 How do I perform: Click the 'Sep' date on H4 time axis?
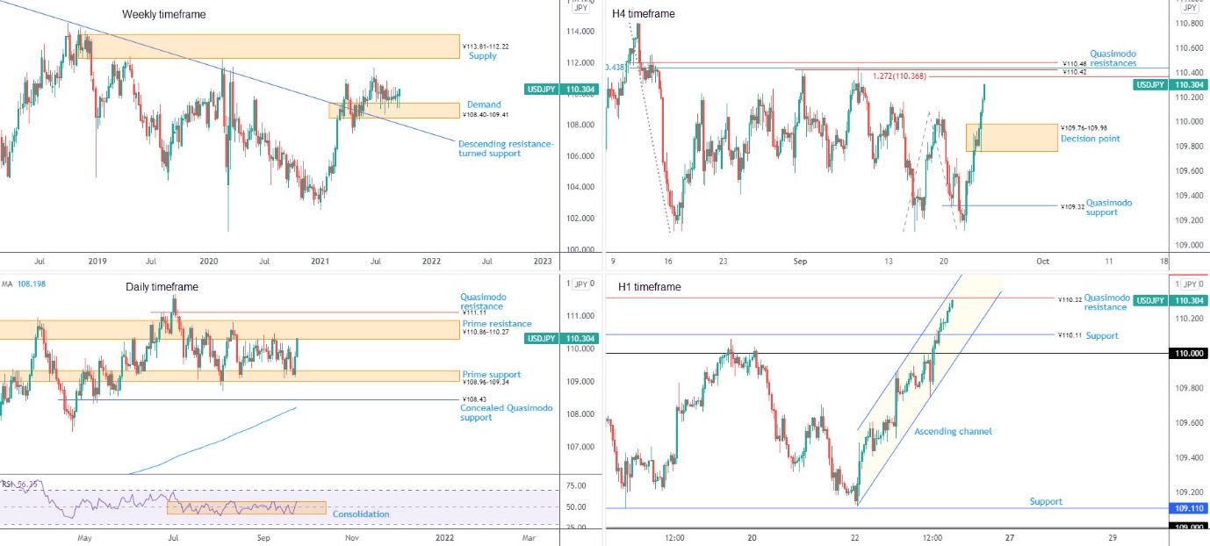pyautogui.click(x=800, y=261)
